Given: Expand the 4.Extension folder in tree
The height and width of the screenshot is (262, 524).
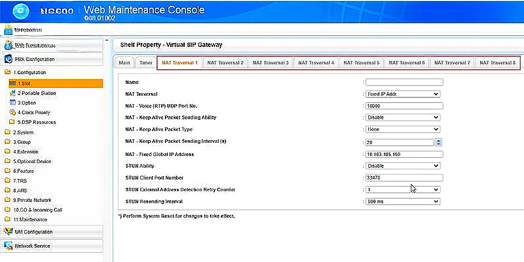Looking at the screenshot, I should (x=7, y=152).
